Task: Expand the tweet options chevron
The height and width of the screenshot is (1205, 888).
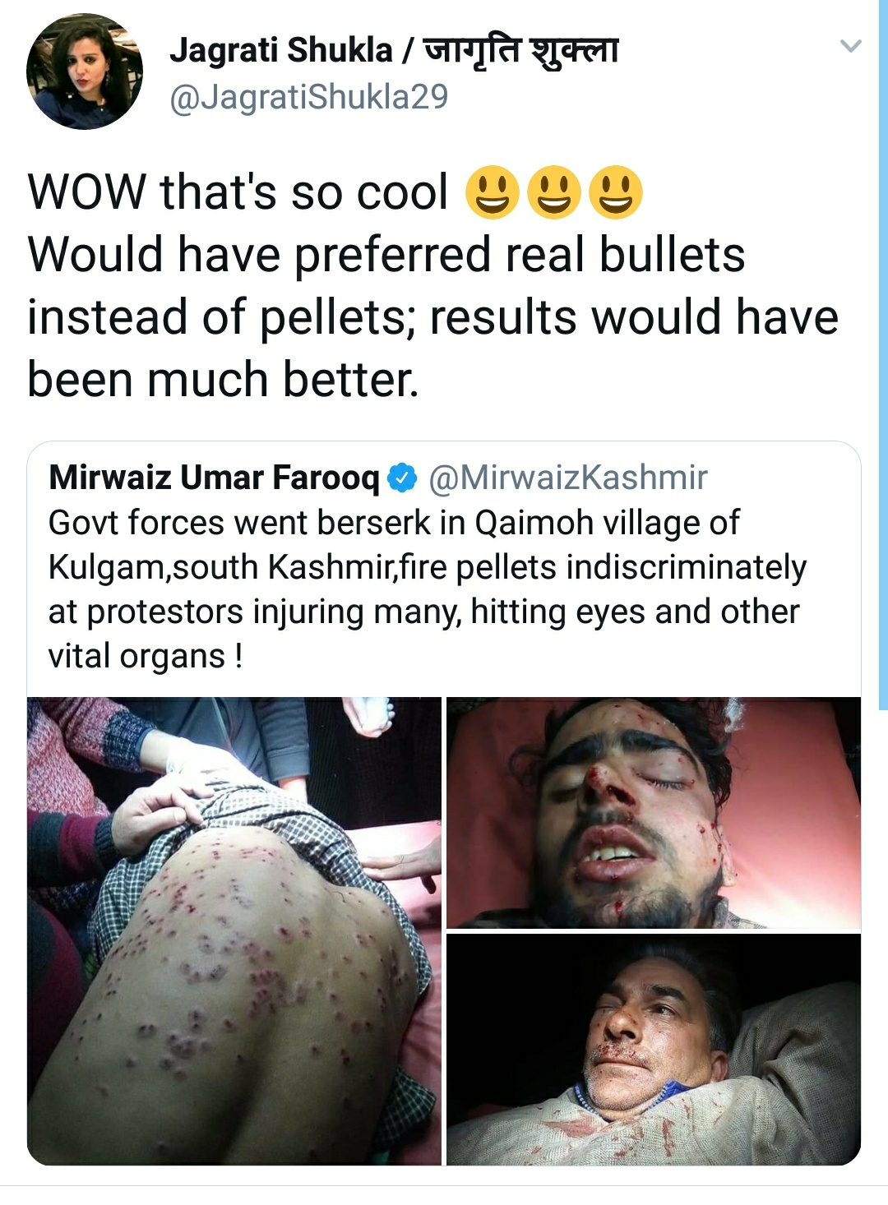Action: [x=850, y=45]
